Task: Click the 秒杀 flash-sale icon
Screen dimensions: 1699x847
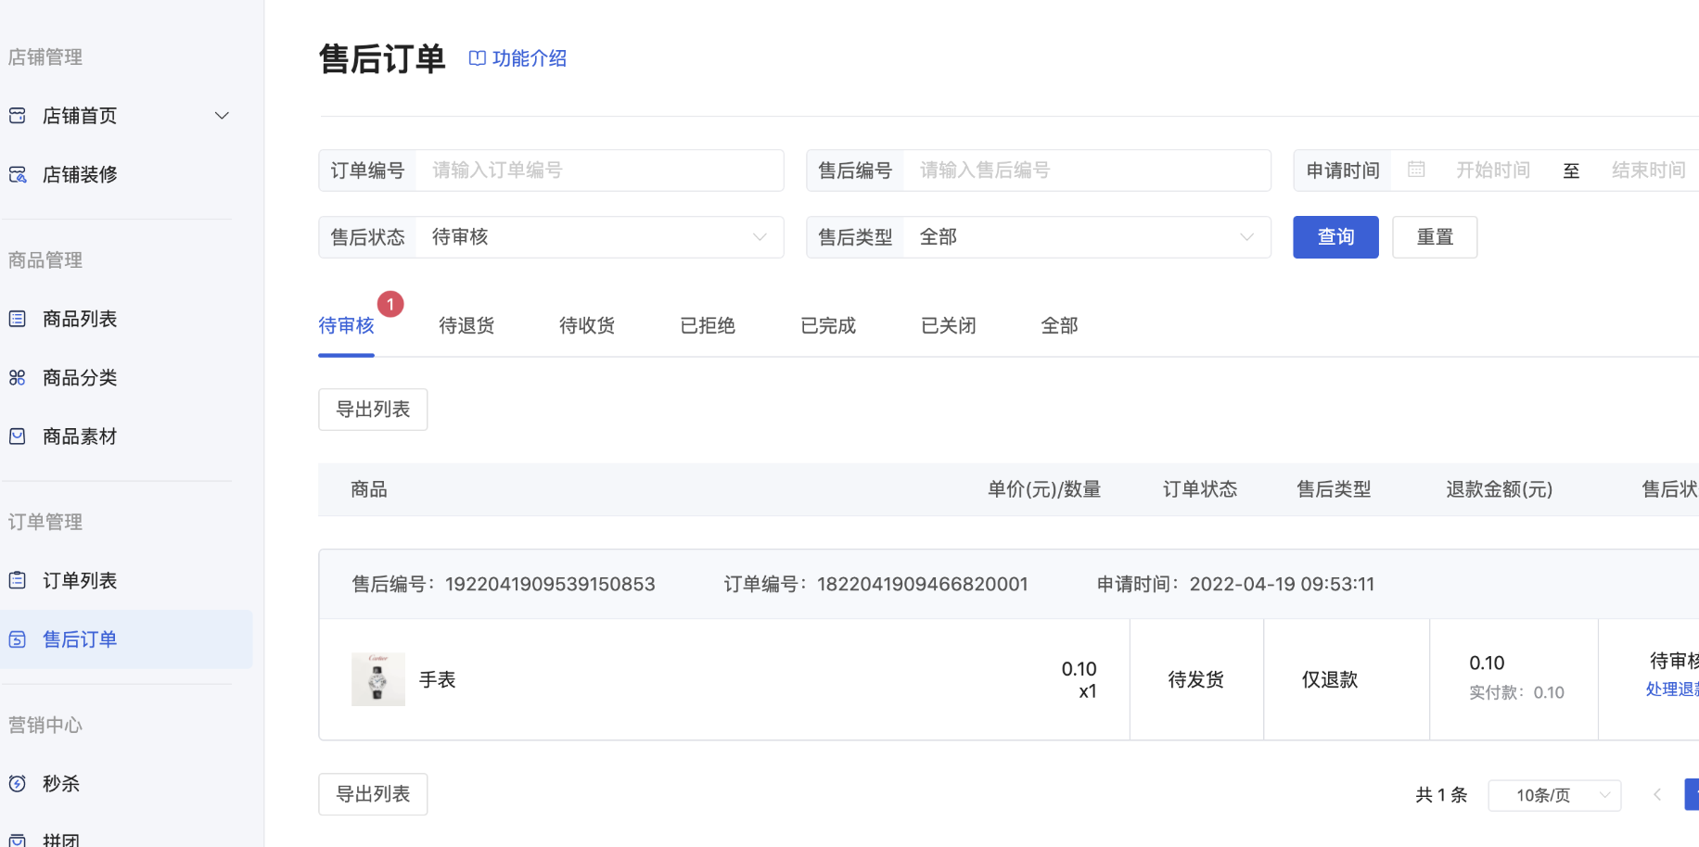Action: (x=18, y=783)
